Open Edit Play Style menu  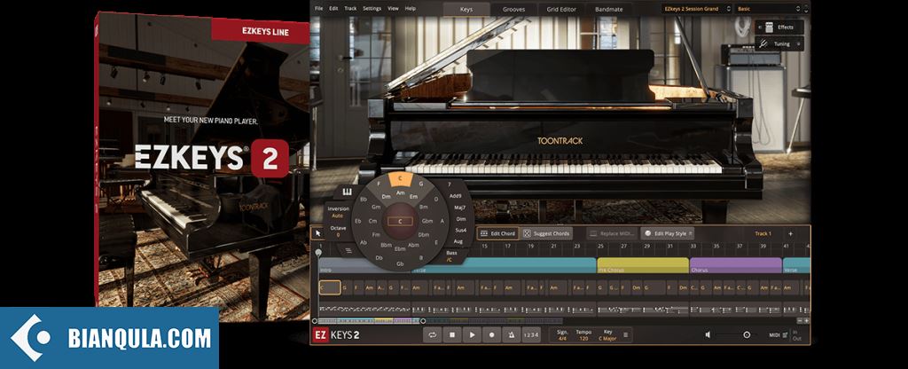667,233
